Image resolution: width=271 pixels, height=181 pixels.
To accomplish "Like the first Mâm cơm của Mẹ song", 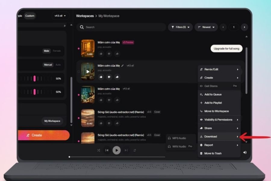I will [101, 54].
